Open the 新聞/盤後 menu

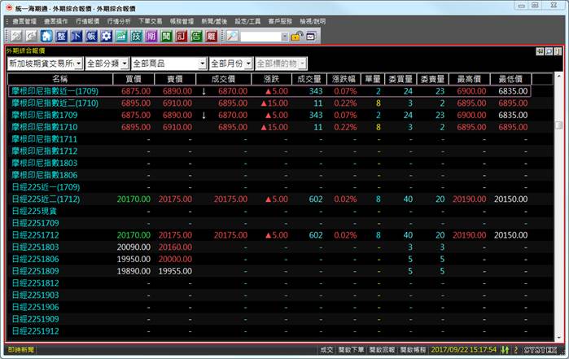tap(214, 21)
